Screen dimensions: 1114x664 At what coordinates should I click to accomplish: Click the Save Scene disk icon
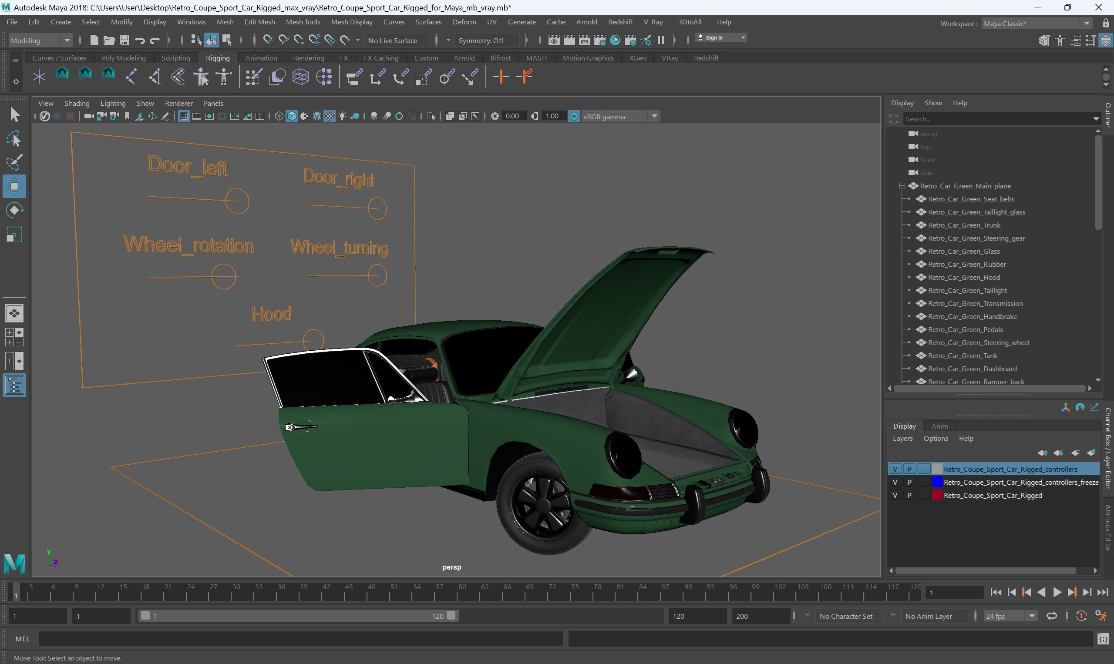125,40
